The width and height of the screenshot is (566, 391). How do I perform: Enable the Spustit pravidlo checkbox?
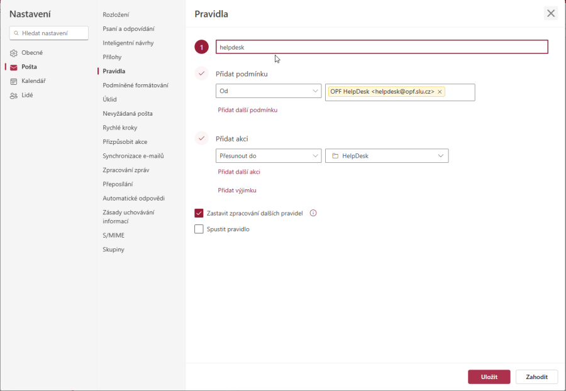click(x=199, y=229)
